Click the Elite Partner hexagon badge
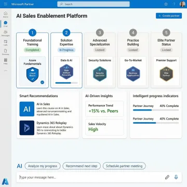This screenshot has width=187, height=187. 166,74
